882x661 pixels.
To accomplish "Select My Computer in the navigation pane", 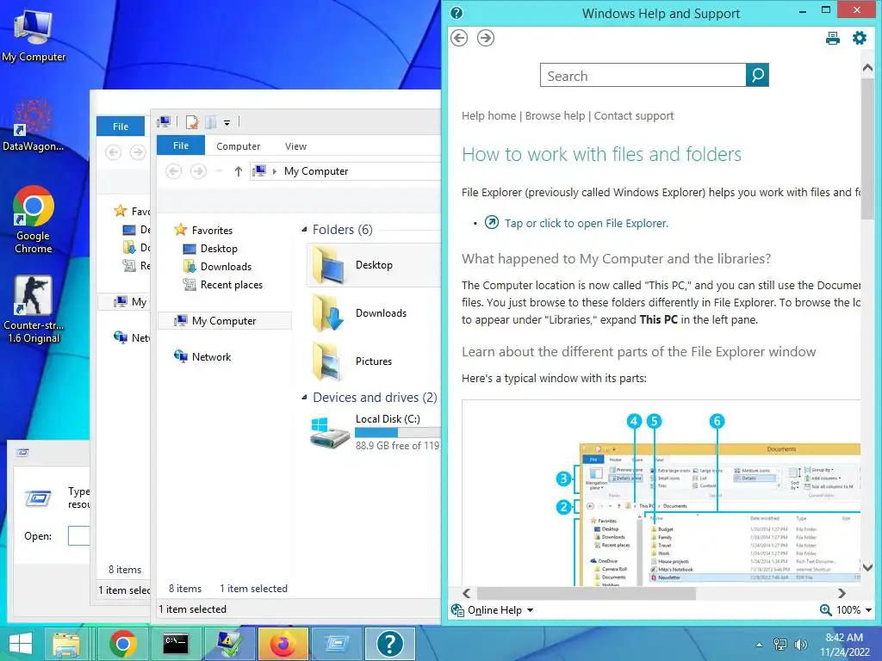I will (x=225, y=321).
